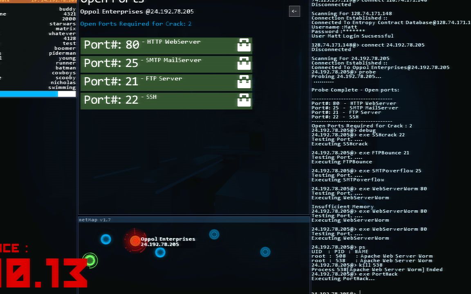Screen dimensions: 471x294
Task: Click 'nicholas' in the password list
Action: pos(63,82)
